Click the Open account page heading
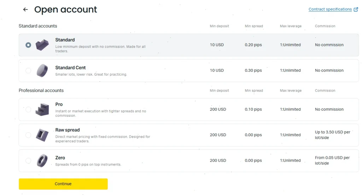 pos(65,10)
